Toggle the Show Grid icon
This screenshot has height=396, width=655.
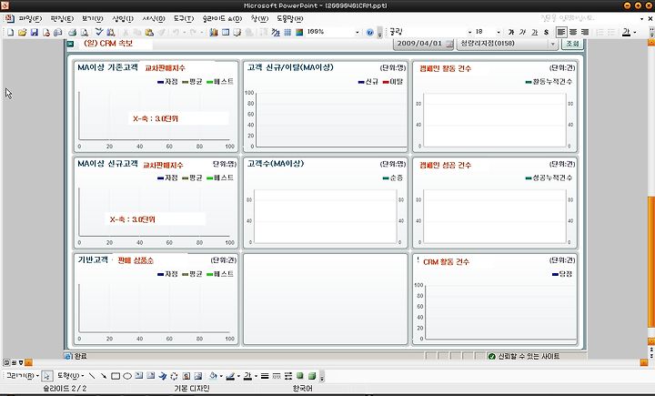coord(287,32)
